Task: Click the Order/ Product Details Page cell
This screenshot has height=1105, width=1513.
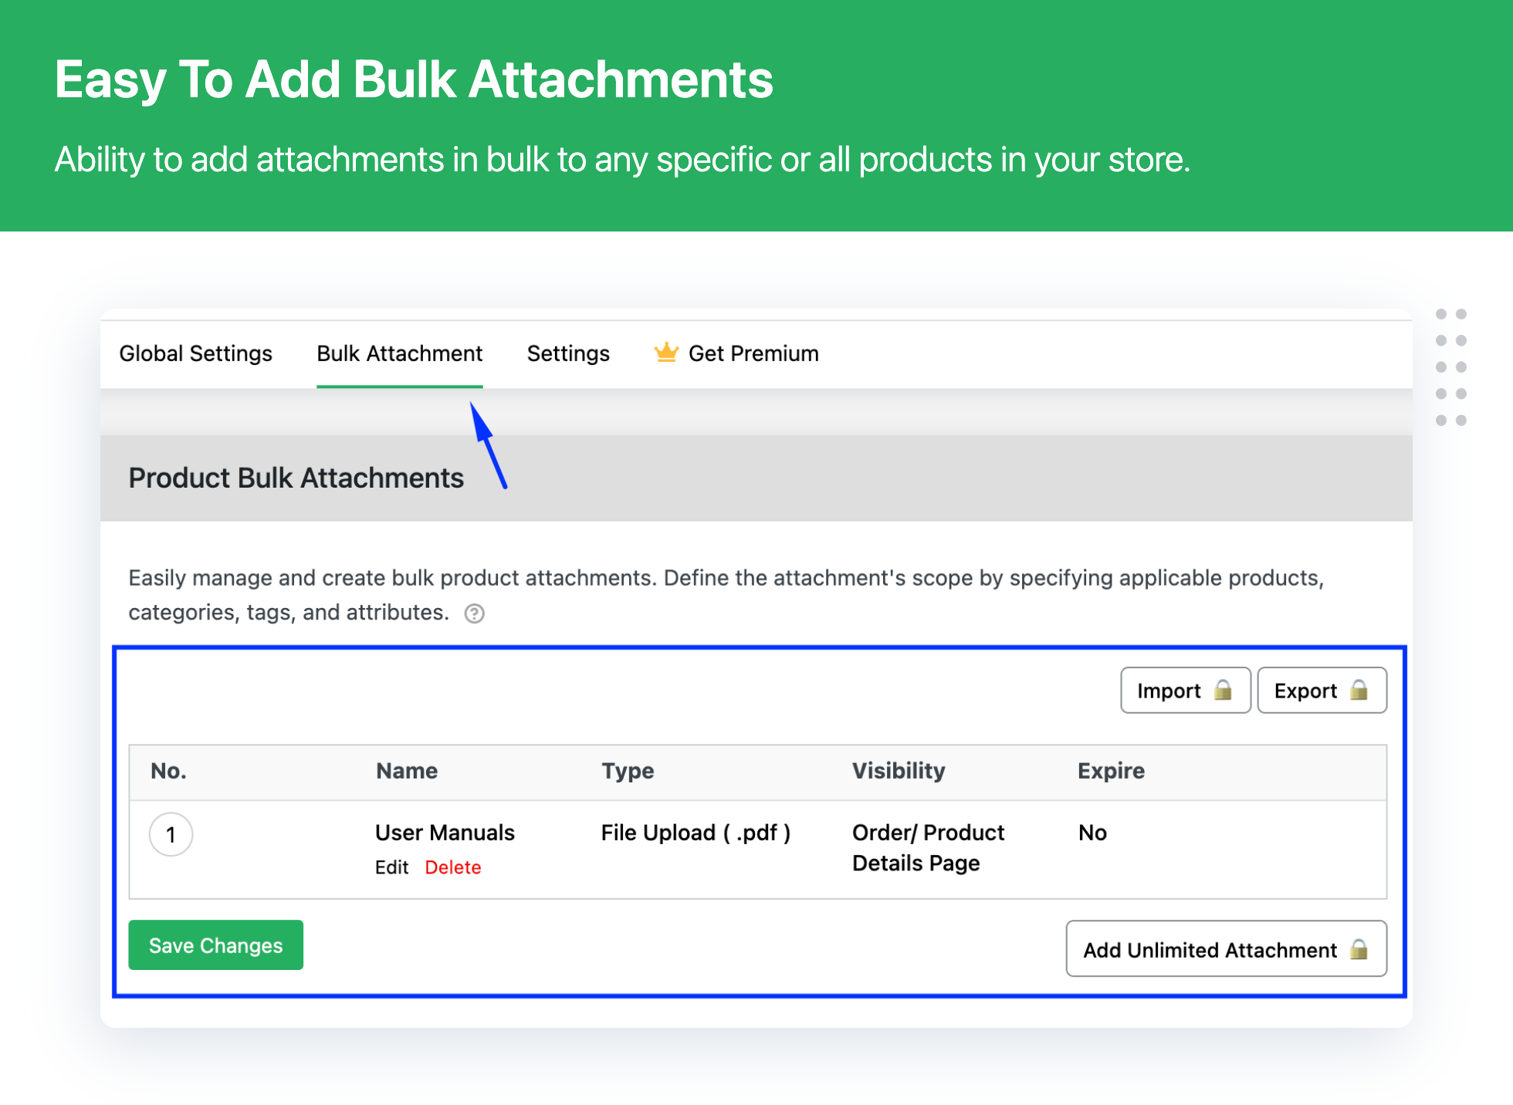Action: 928,847
